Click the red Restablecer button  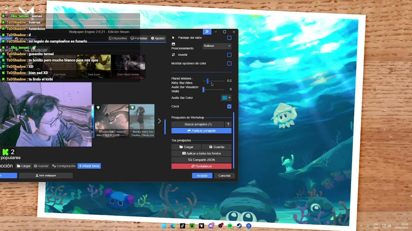(x=201, y=166)
